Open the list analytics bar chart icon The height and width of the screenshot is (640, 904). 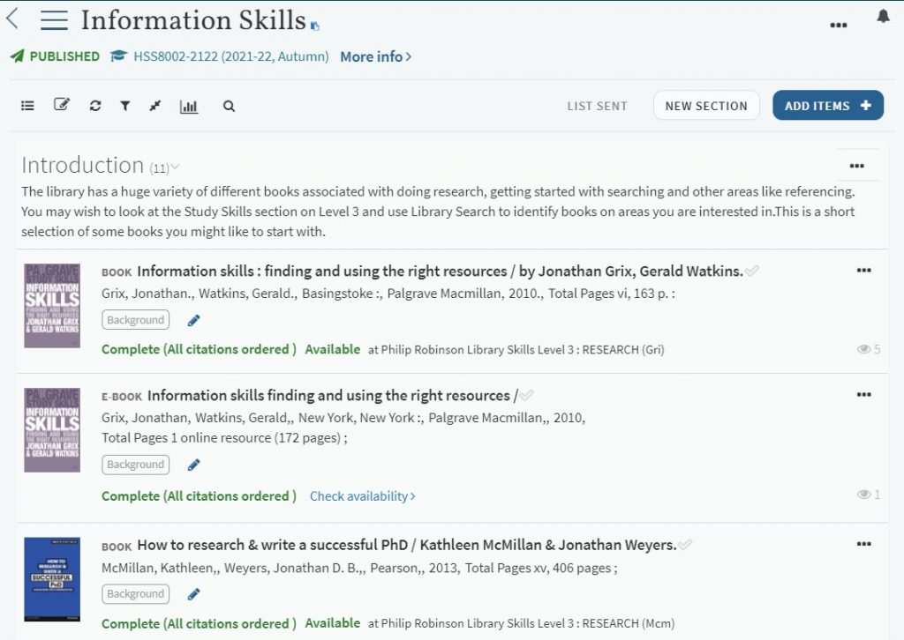(x=189, y=106)
